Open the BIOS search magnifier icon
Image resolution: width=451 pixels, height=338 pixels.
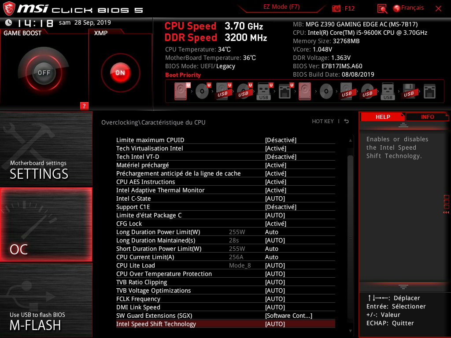[x=382, y=8]
